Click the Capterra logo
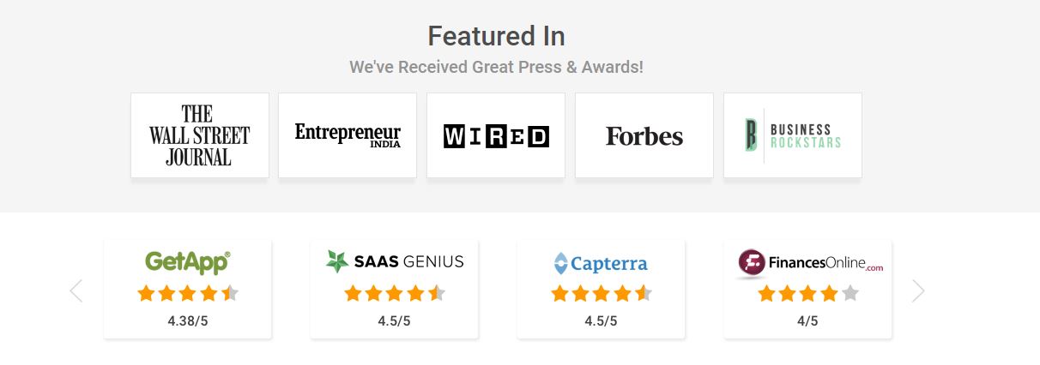The height and width of the screenshot is (365, 1040). point(601,263)
